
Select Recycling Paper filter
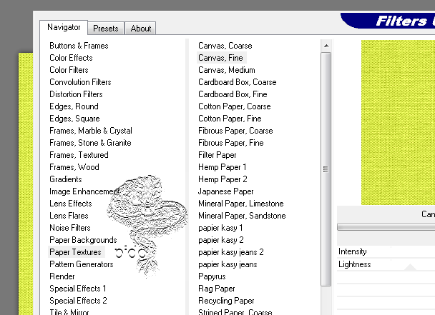226,301
